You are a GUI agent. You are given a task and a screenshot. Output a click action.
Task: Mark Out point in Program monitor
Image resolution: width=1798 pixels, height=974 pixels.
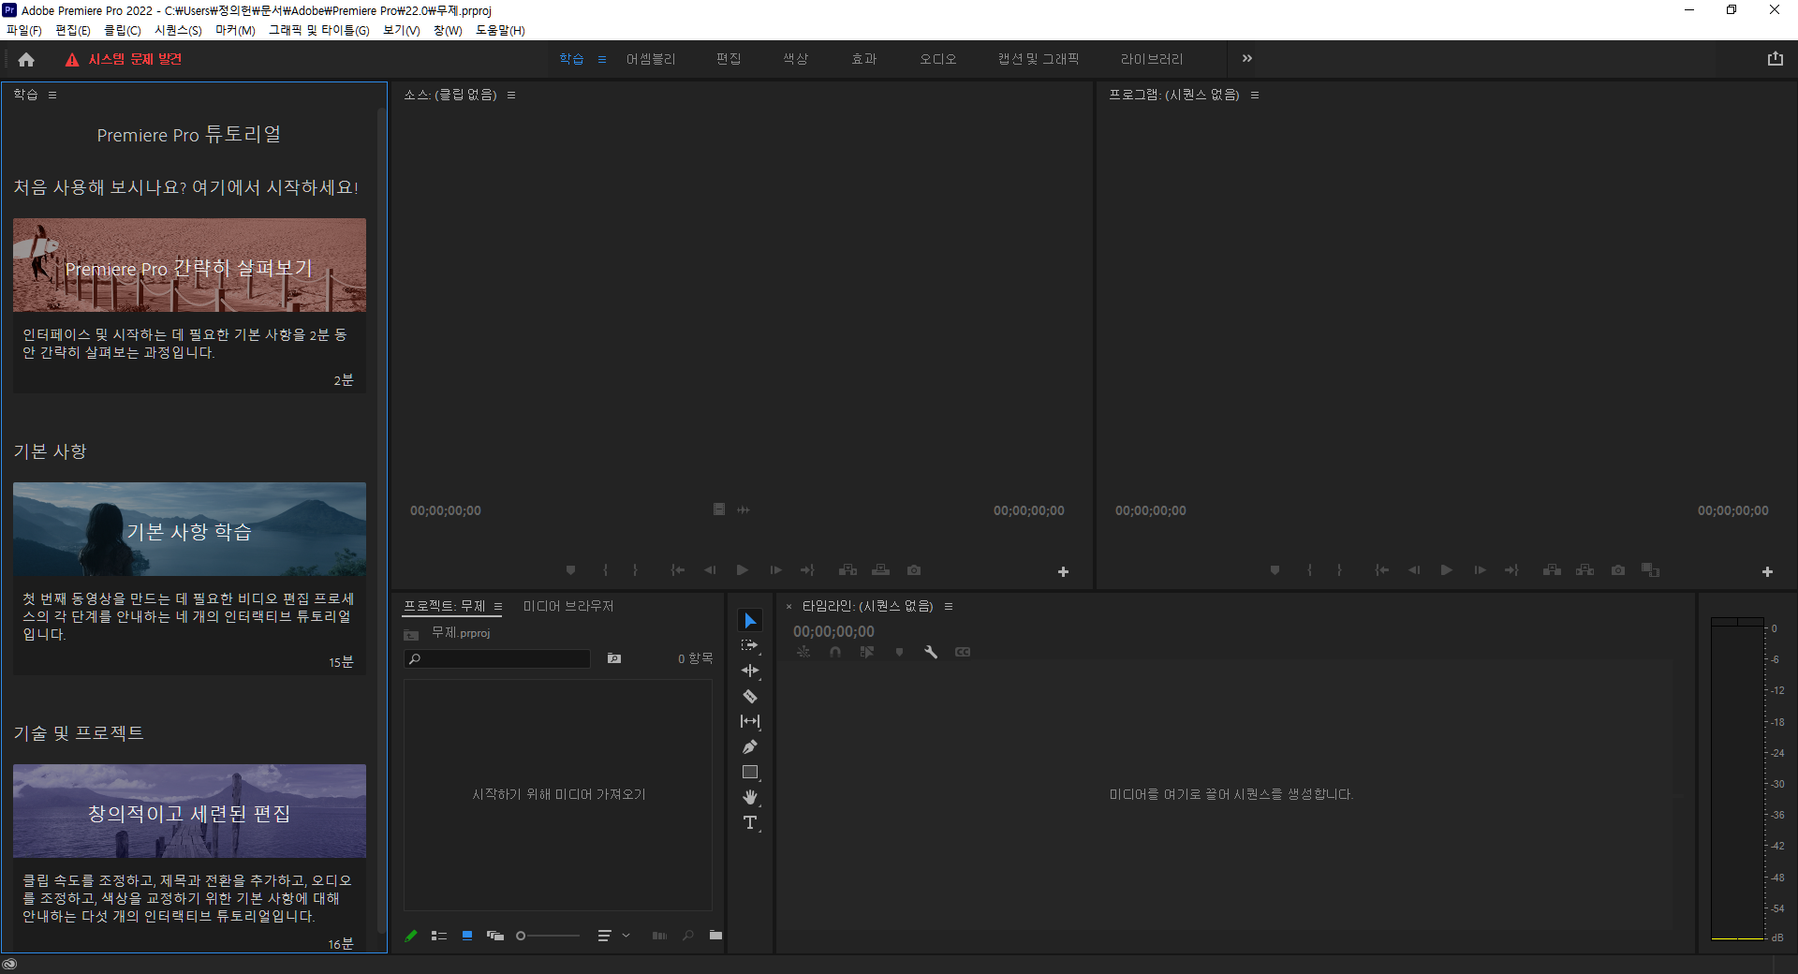click(x=1340, y=570)
